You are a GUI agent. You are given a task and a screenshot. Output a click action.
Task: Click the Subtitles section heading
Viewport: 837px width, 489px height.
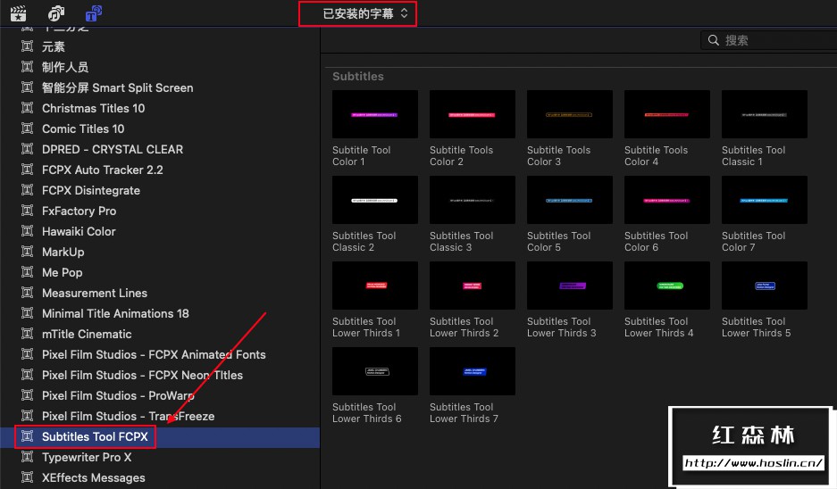pyautogui.click(x=357, y=76)
